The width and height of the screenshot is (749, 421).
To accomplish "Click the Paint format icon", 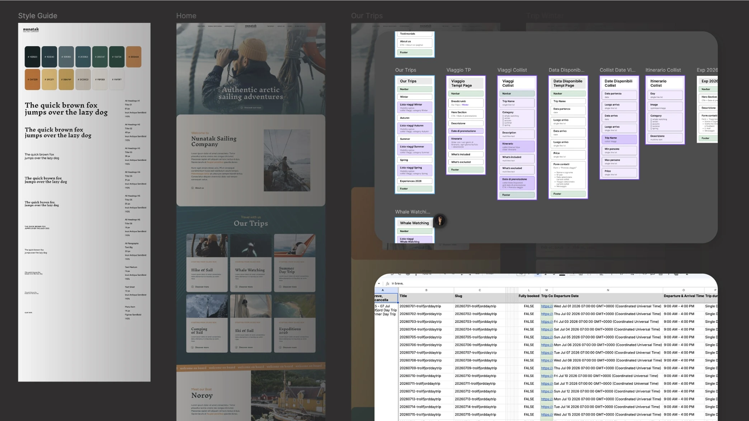I will (x=416, y=274).
